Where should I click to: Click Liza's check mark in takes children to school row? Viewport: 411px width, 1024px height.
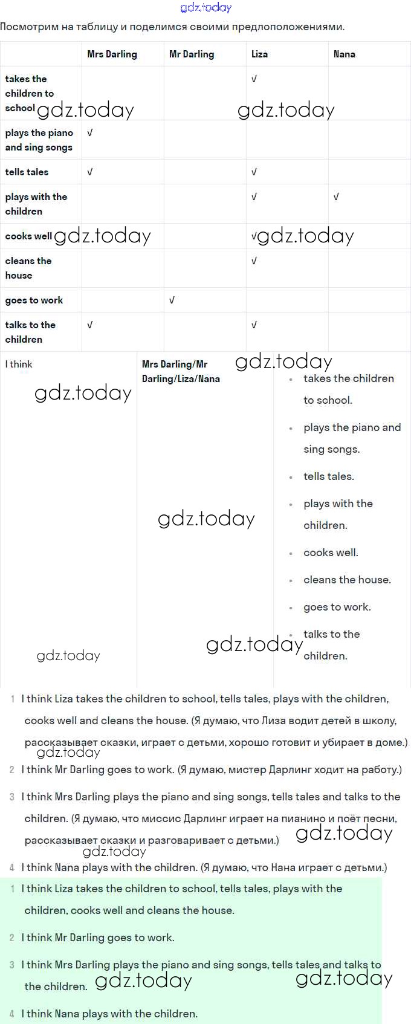pyautogui.click(x=254, y=79)
